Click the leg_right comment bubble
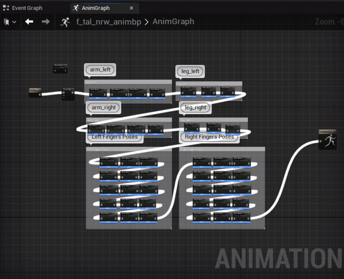 pos(195,108)
